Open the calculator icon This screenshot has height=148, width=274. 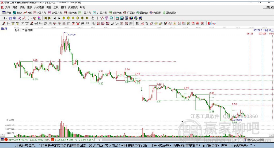[122, 18]
